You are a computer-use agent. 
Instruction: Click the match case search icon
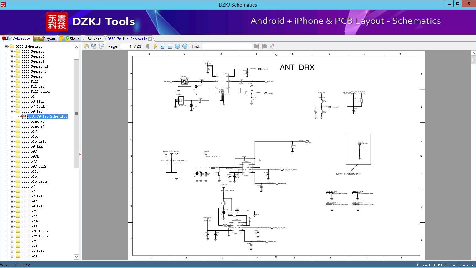pos(272,46)
